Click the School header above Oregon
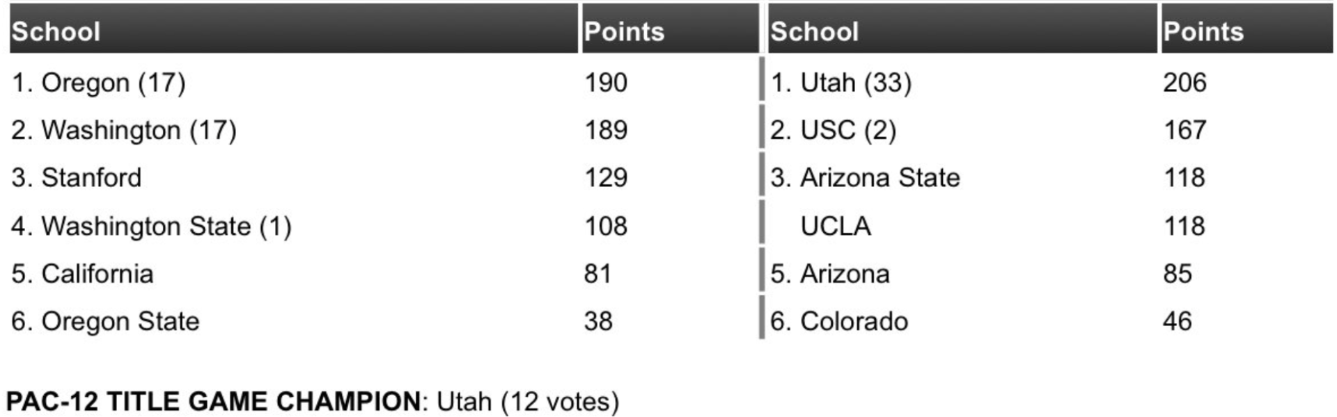This screenshot has height=417, width=1337. (56, 31)
